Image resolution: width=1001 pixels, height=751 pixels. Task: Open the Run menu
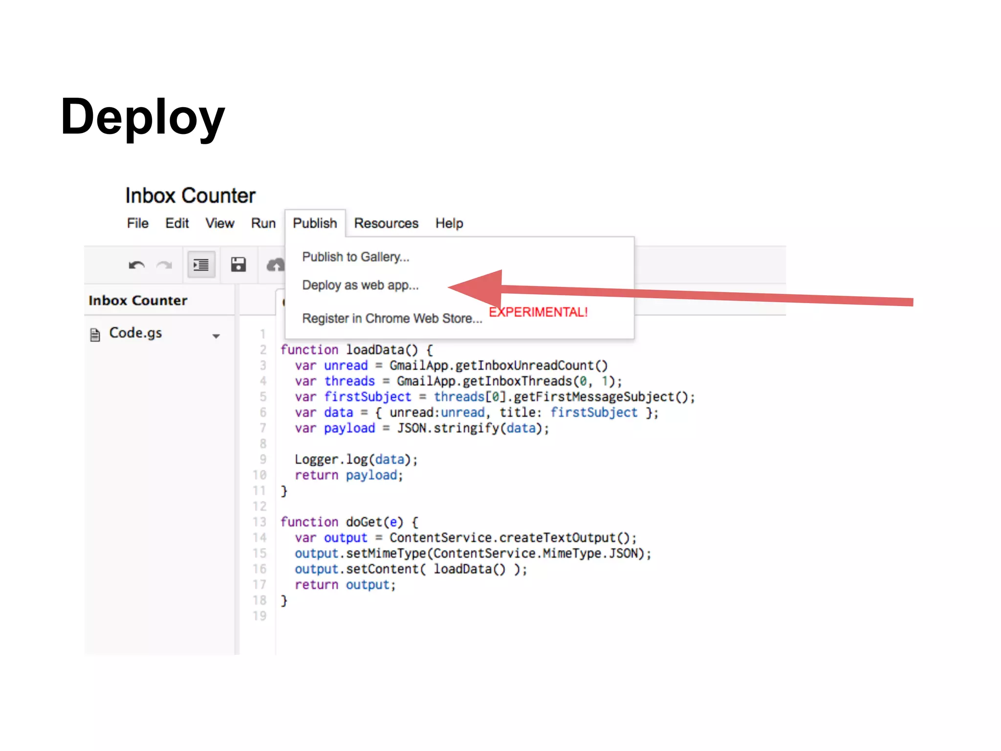pyautogui.click(x=263, y=223)
